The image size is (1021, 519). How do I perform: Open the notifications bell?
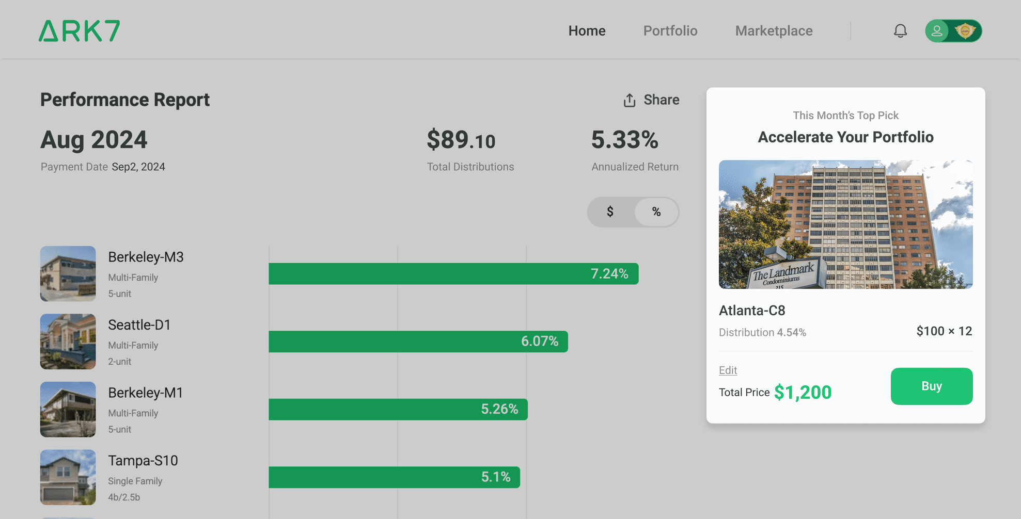pos(900,31)
